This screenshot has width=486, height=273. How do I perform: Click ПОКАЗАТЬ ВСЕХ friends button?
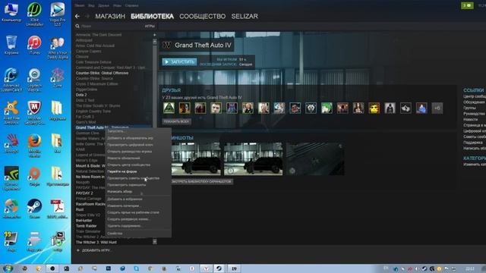[176, 121]
